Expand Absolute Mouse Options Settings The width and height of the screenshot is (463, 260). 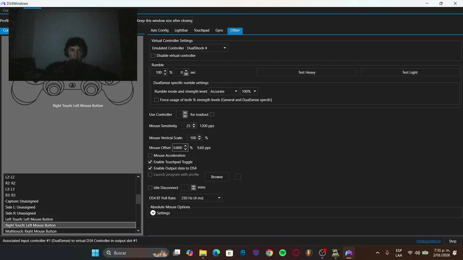tap(153, 213)
